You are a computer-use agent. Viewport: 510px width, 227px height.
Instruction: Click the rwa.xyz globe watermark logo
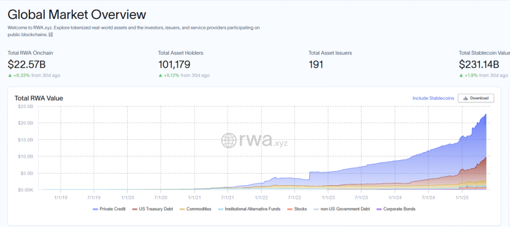coord(229,140)
